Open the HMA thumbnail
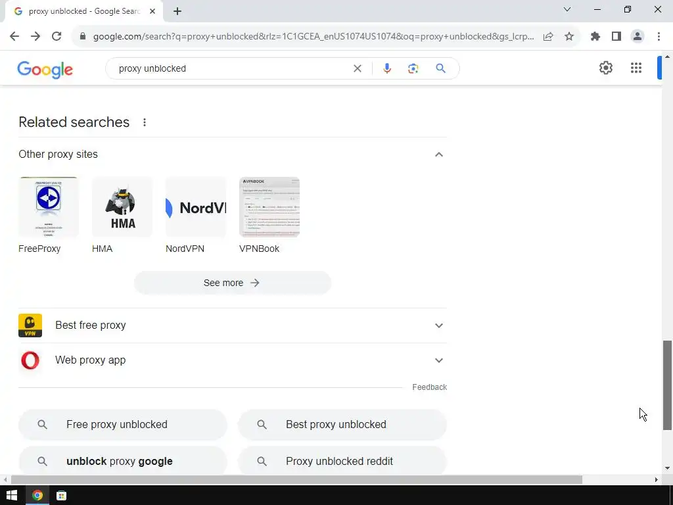 point(122,207)
